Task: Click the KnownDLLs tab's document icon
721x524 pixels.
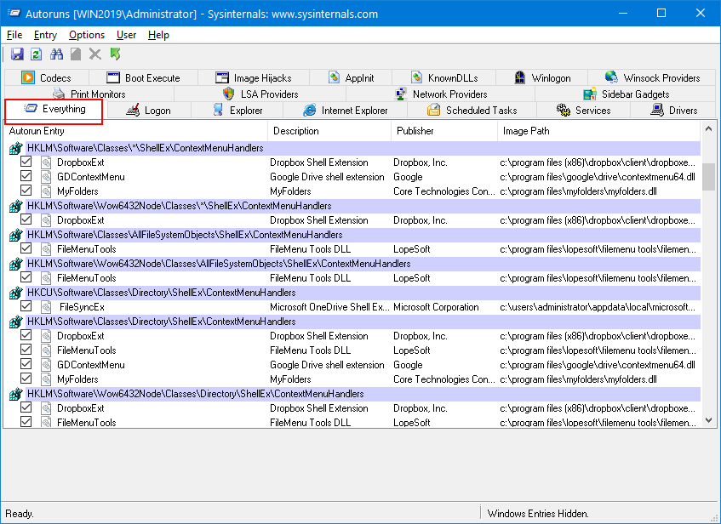Action: 416,77
